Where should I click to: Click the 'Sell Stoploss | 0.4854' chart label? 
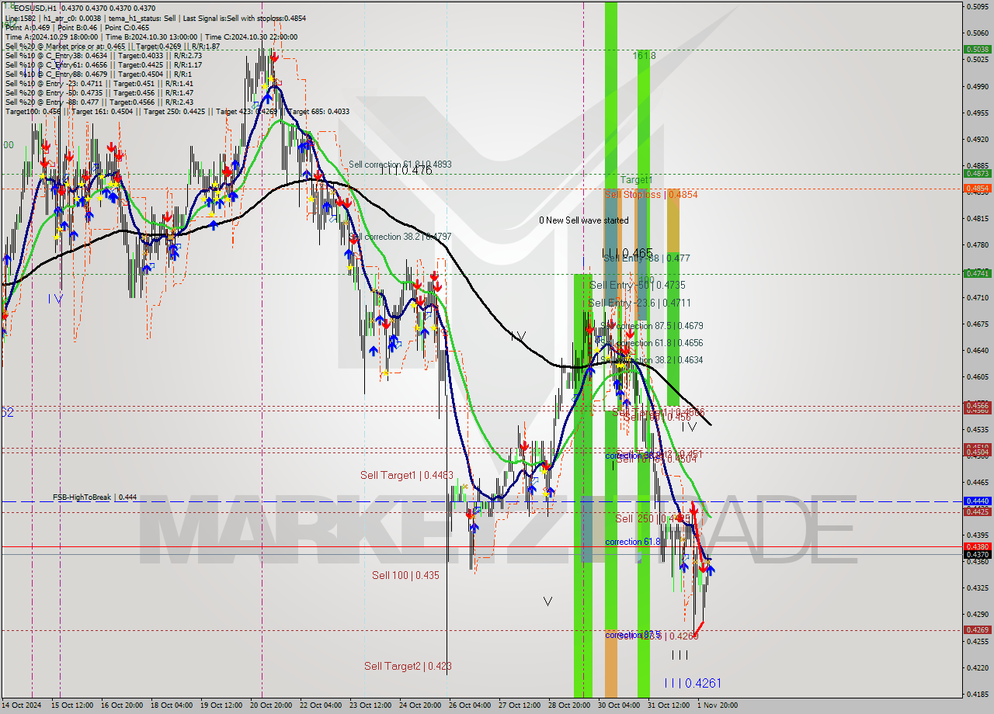click(x=651, y=194)
